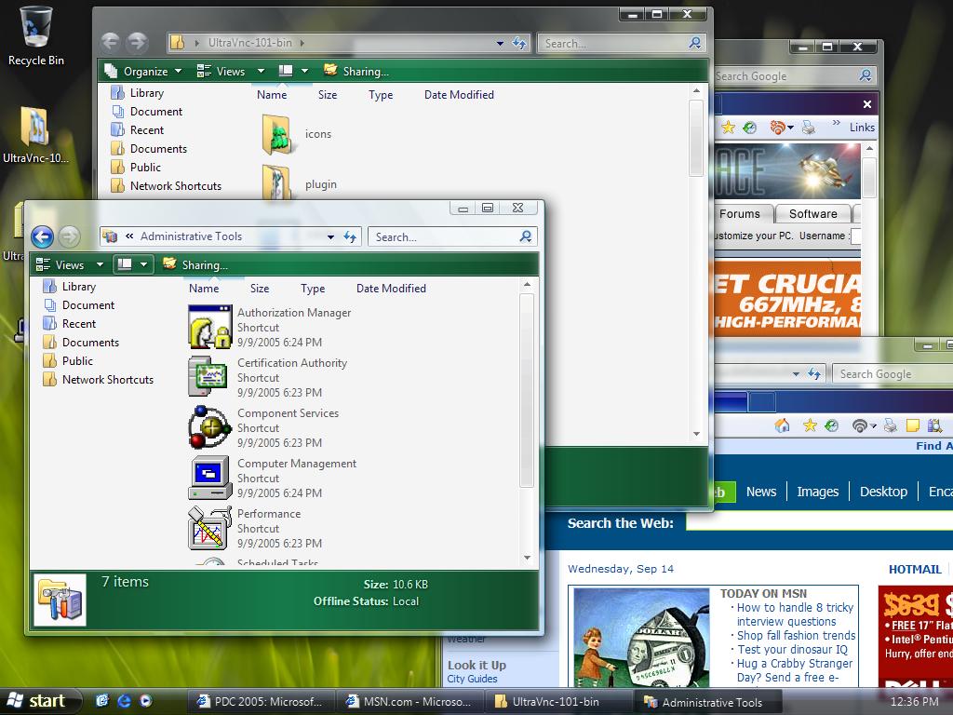Toggle the preview pane button in Administrative Tools

coord(126,265)
